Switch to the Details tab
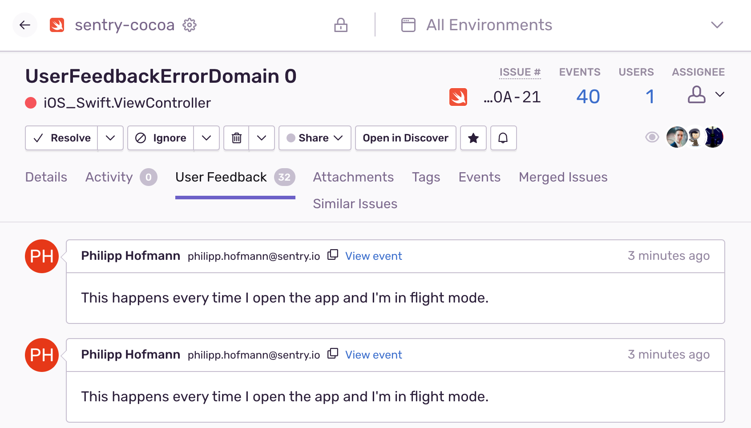Viewport: 751px width, 428px height. [x=46, y=177]
